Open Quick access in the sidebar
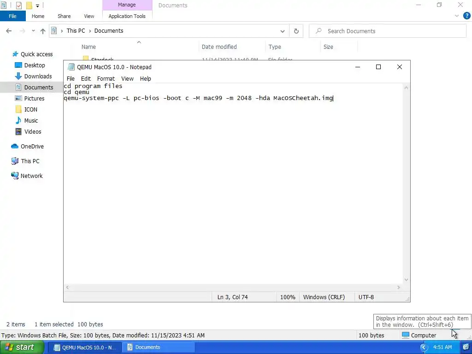Viewport: 472px width, 354px height. click(36, 54)
